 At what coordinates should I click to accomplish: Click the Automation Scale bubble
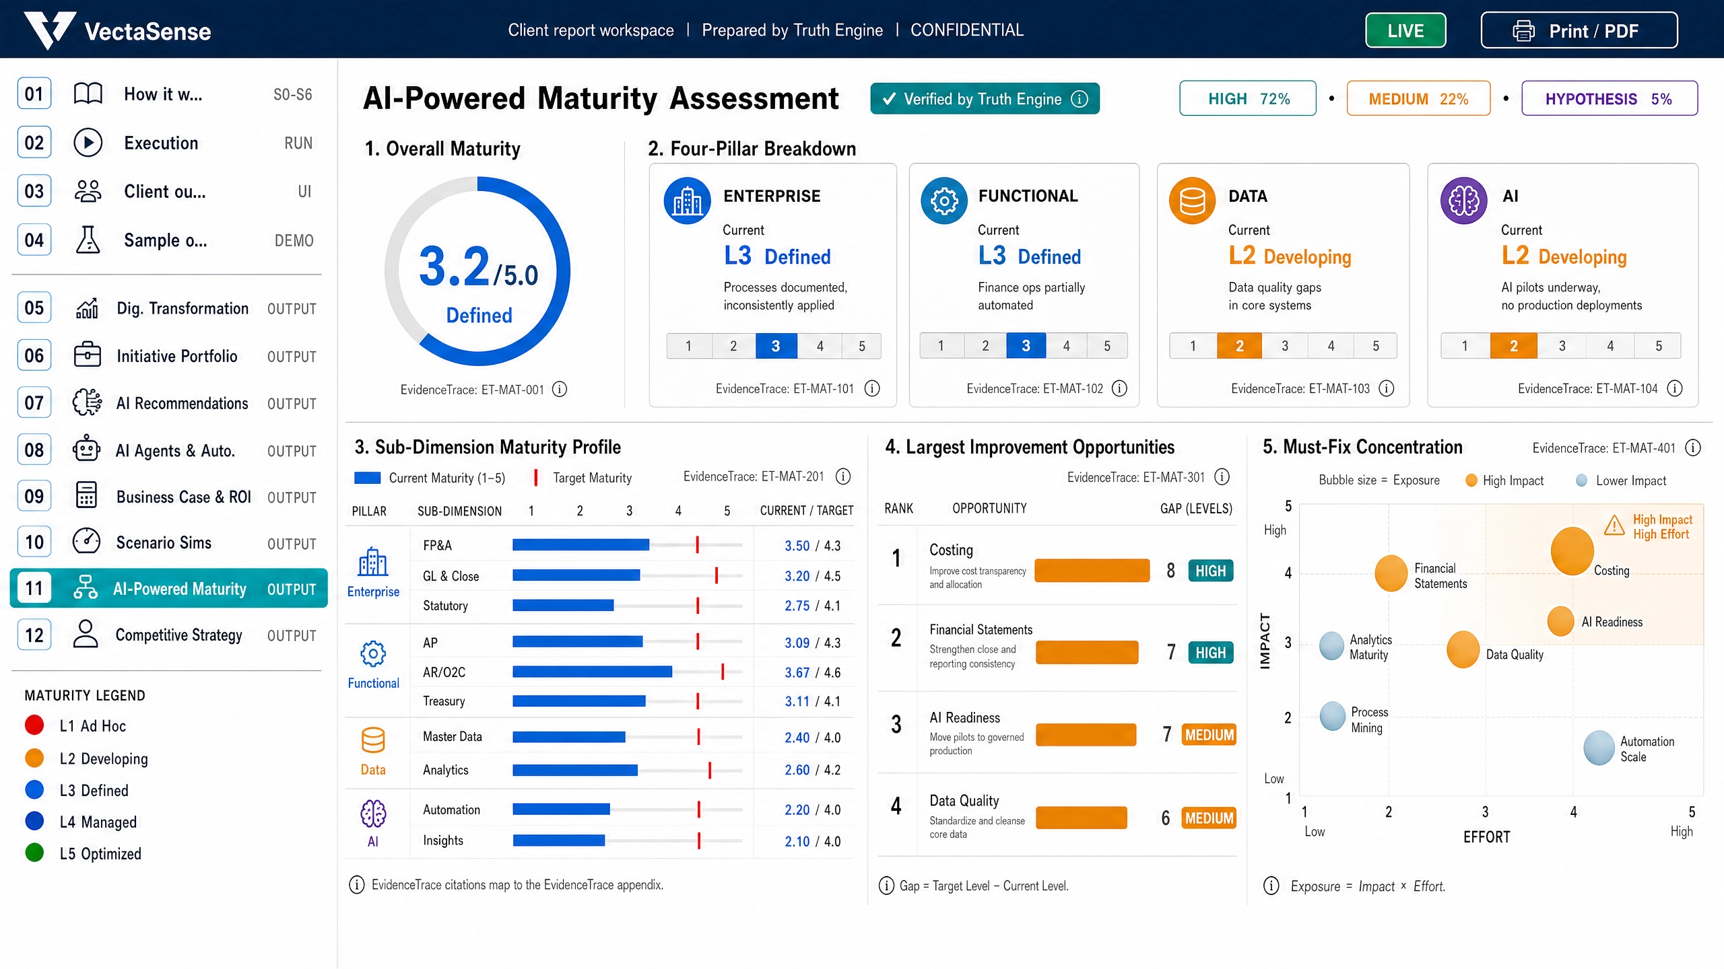1599,748
